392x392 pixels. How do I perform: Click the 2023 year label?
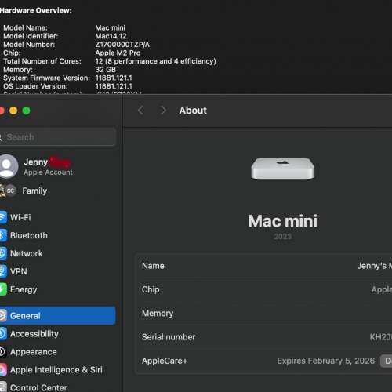pyautogui.click(x=283, y=237)
